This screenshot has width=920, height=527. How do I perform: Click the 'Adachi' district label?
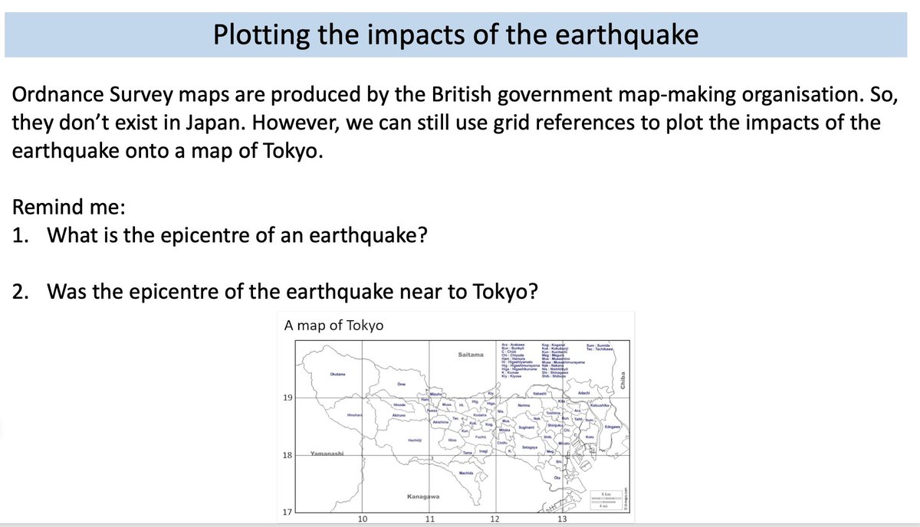click(583, 392)
